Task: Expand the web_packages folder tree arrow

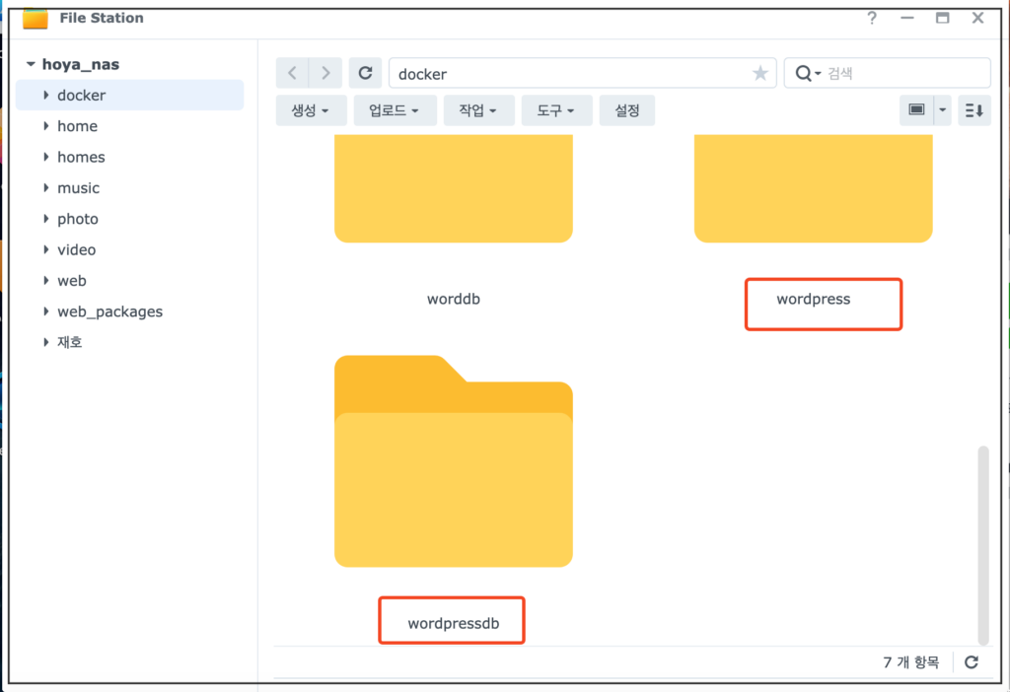Action: coord(45,311)
